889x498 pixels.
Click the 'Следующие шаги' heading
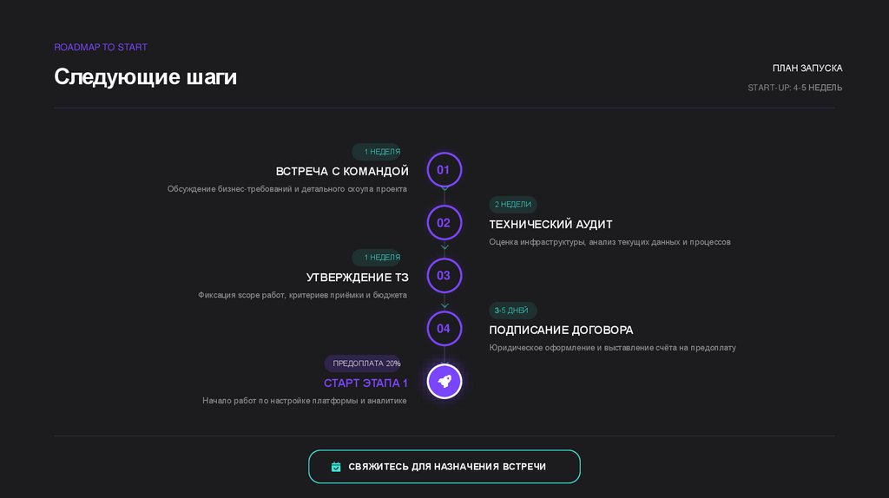coord(145,77)
